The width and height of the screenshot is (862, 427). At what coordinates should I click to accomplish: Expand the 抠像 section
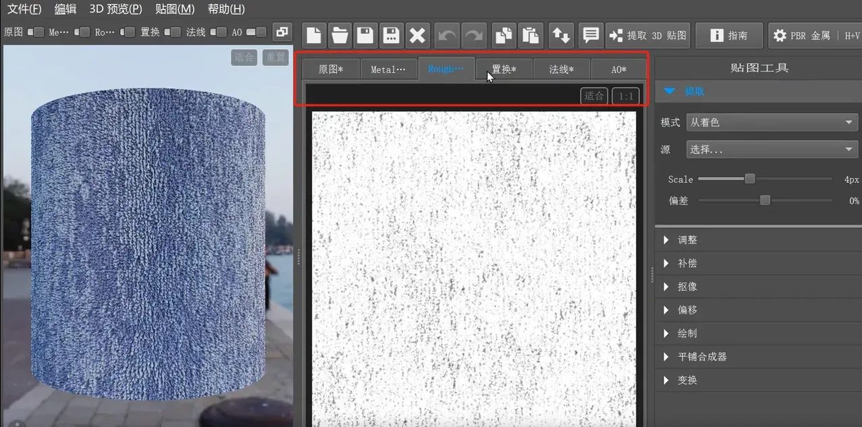tap(758, 287)
